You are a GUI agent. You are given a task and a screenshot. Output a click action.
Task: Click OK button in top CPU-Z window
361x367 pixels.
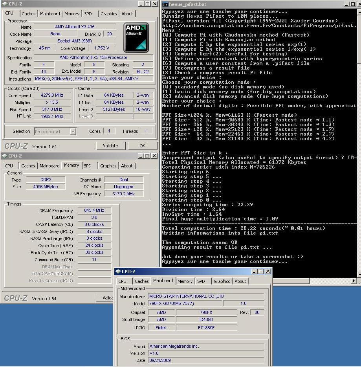pyautogui.click(x=142, y=146)
